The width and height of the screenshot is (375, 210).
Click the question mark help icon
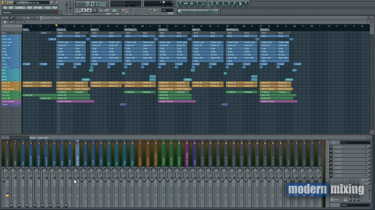tap(246, 3)
